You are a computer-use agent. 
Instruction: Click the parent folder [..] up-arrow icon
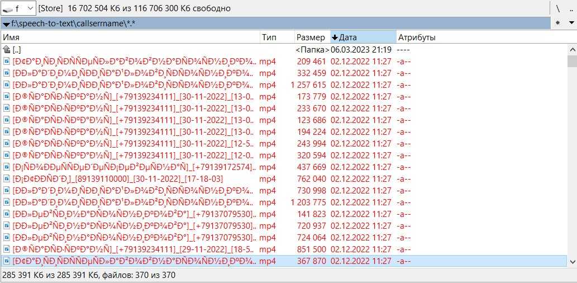click(x=7, y=50)
